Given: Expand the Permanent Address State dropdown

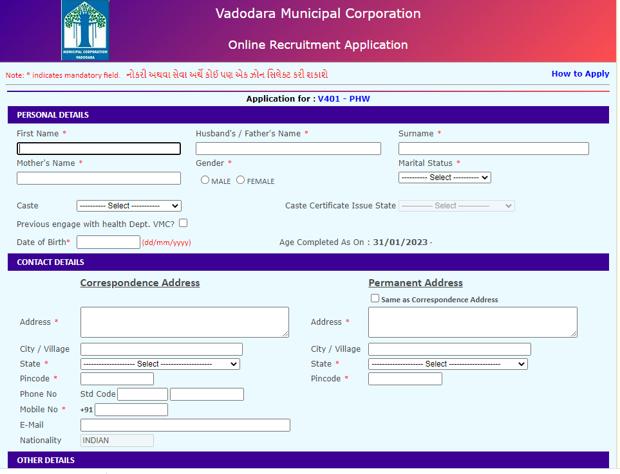Looking at the screenshot, I should click(x=447, y=363).
